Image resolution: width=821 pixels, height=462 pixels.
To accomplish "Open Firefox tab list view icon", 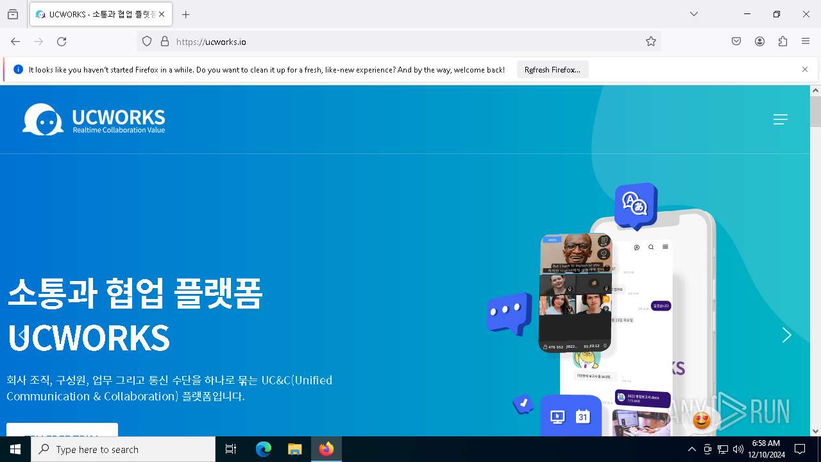I will click(13, 14).
